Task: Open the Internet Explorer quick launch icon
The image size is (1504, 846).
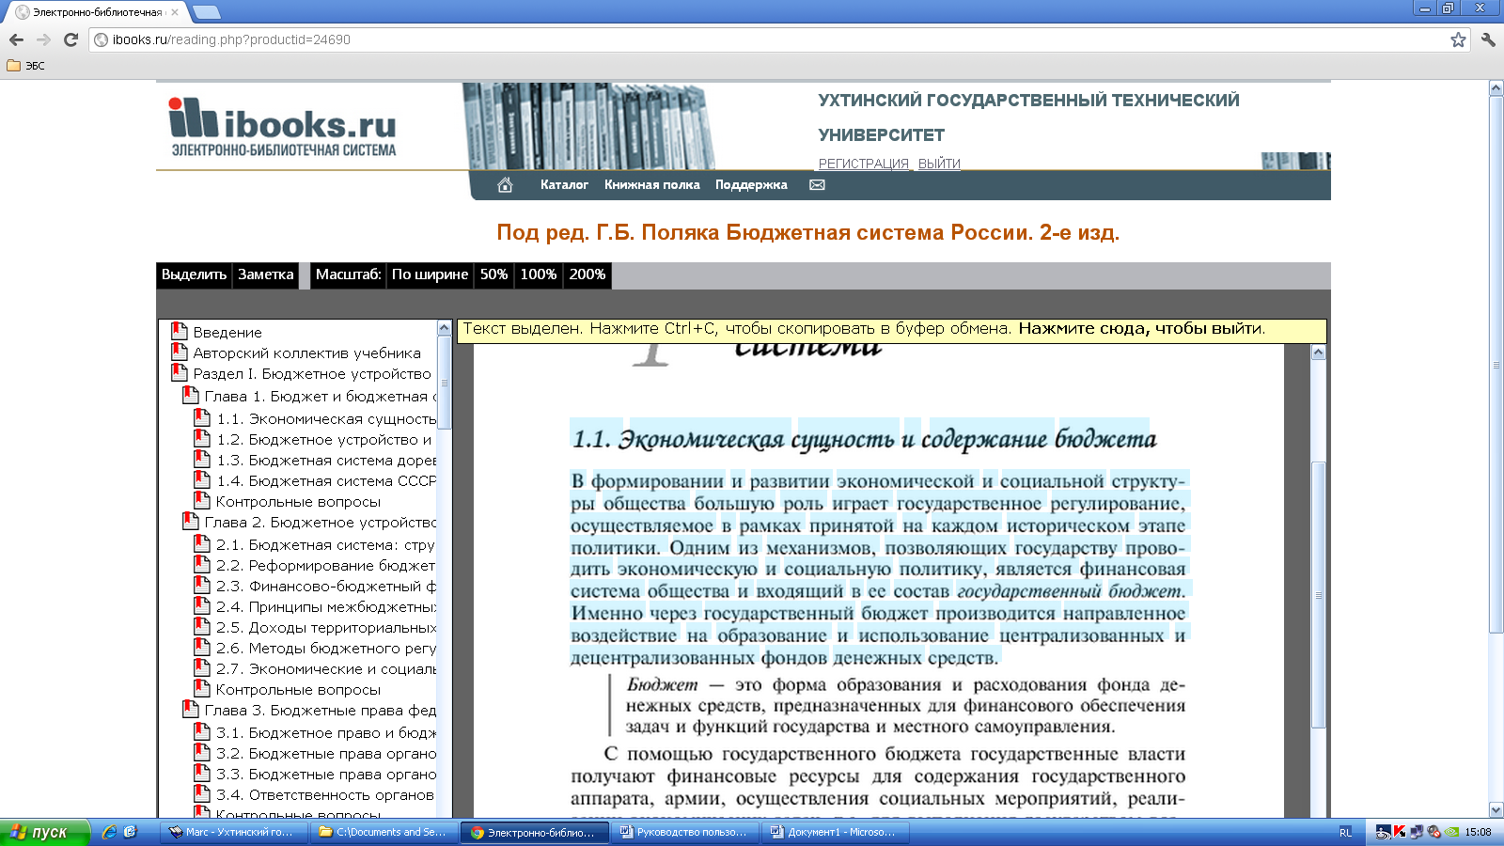Action: point(110,832)
